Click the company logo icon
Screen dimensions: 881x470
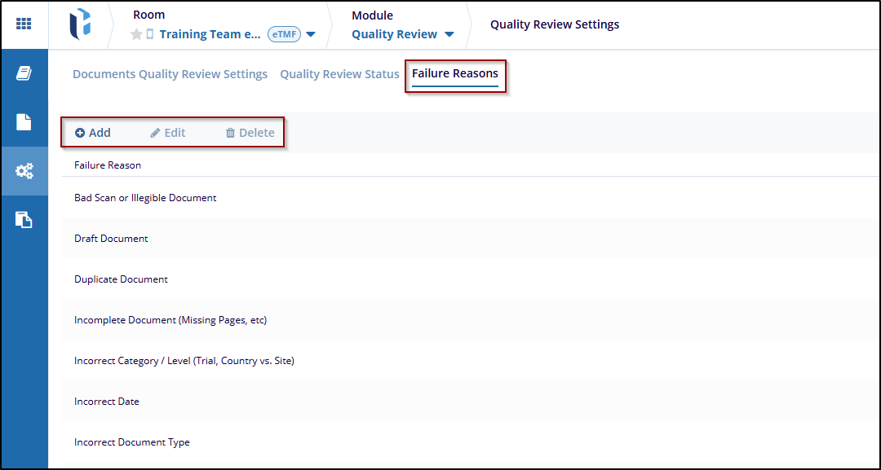click(80, 24)
